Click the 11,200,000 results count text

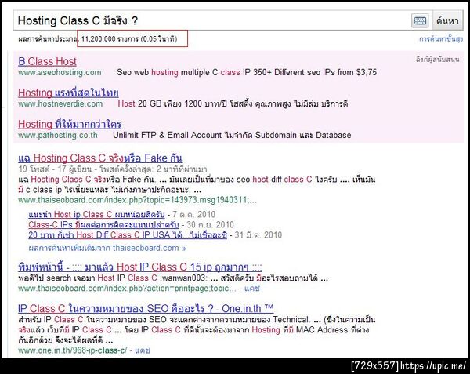[129, 39]
